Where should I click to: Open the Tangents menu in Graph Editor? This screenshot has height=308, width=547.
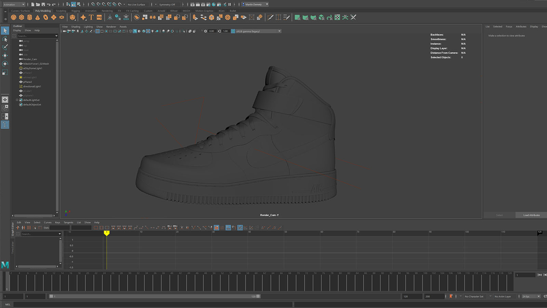point(68,222)
